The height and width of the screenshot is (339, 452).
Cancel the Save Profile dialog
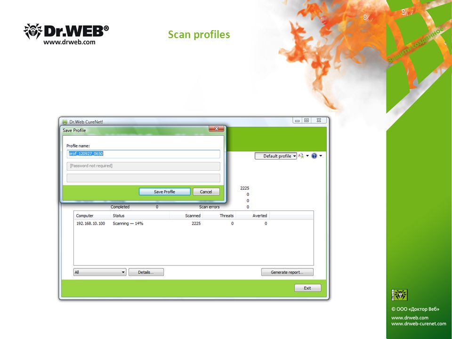206,192
